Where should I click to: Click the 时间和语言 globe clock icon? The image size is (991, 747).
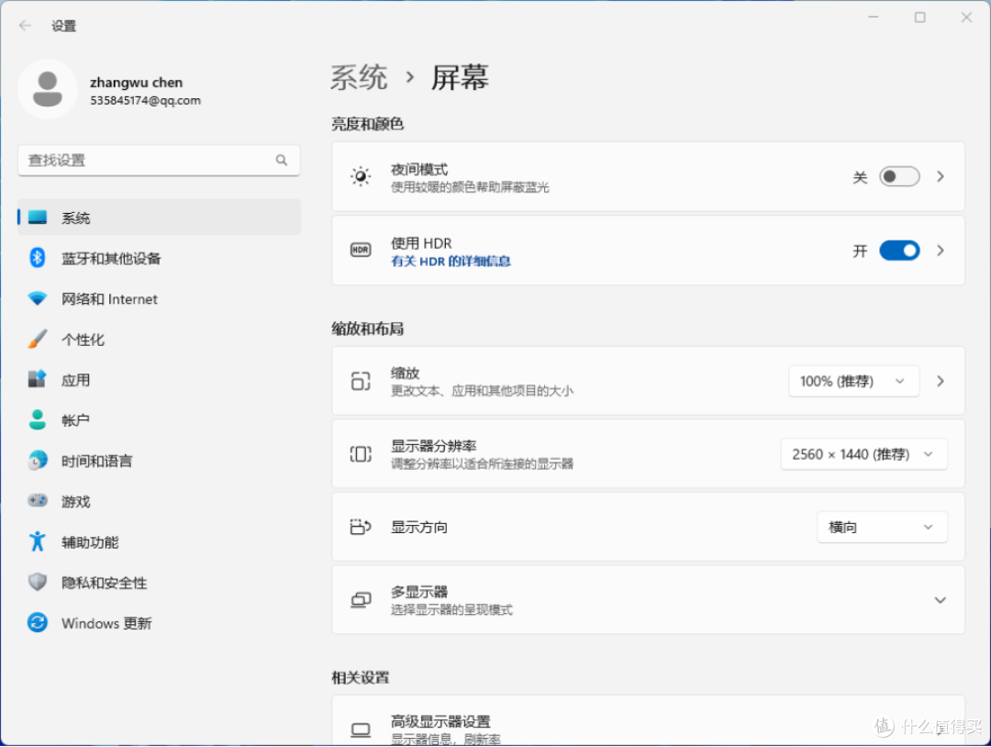tap(38, 460)
